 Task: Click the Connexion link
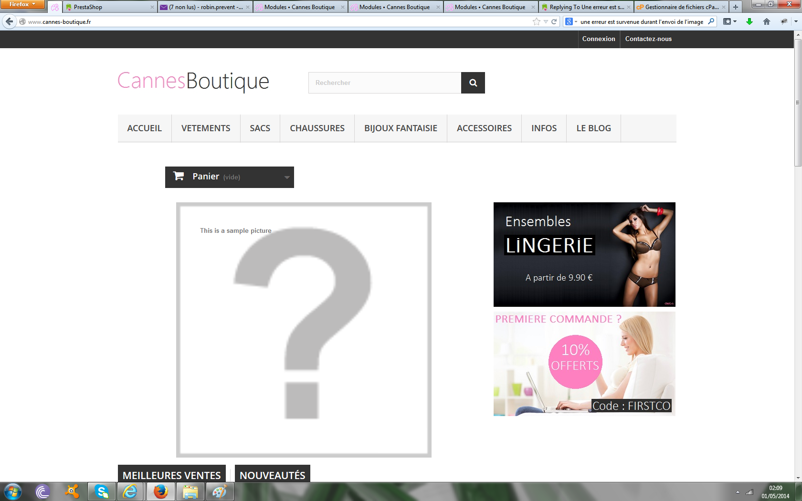[x=599, y=39]
